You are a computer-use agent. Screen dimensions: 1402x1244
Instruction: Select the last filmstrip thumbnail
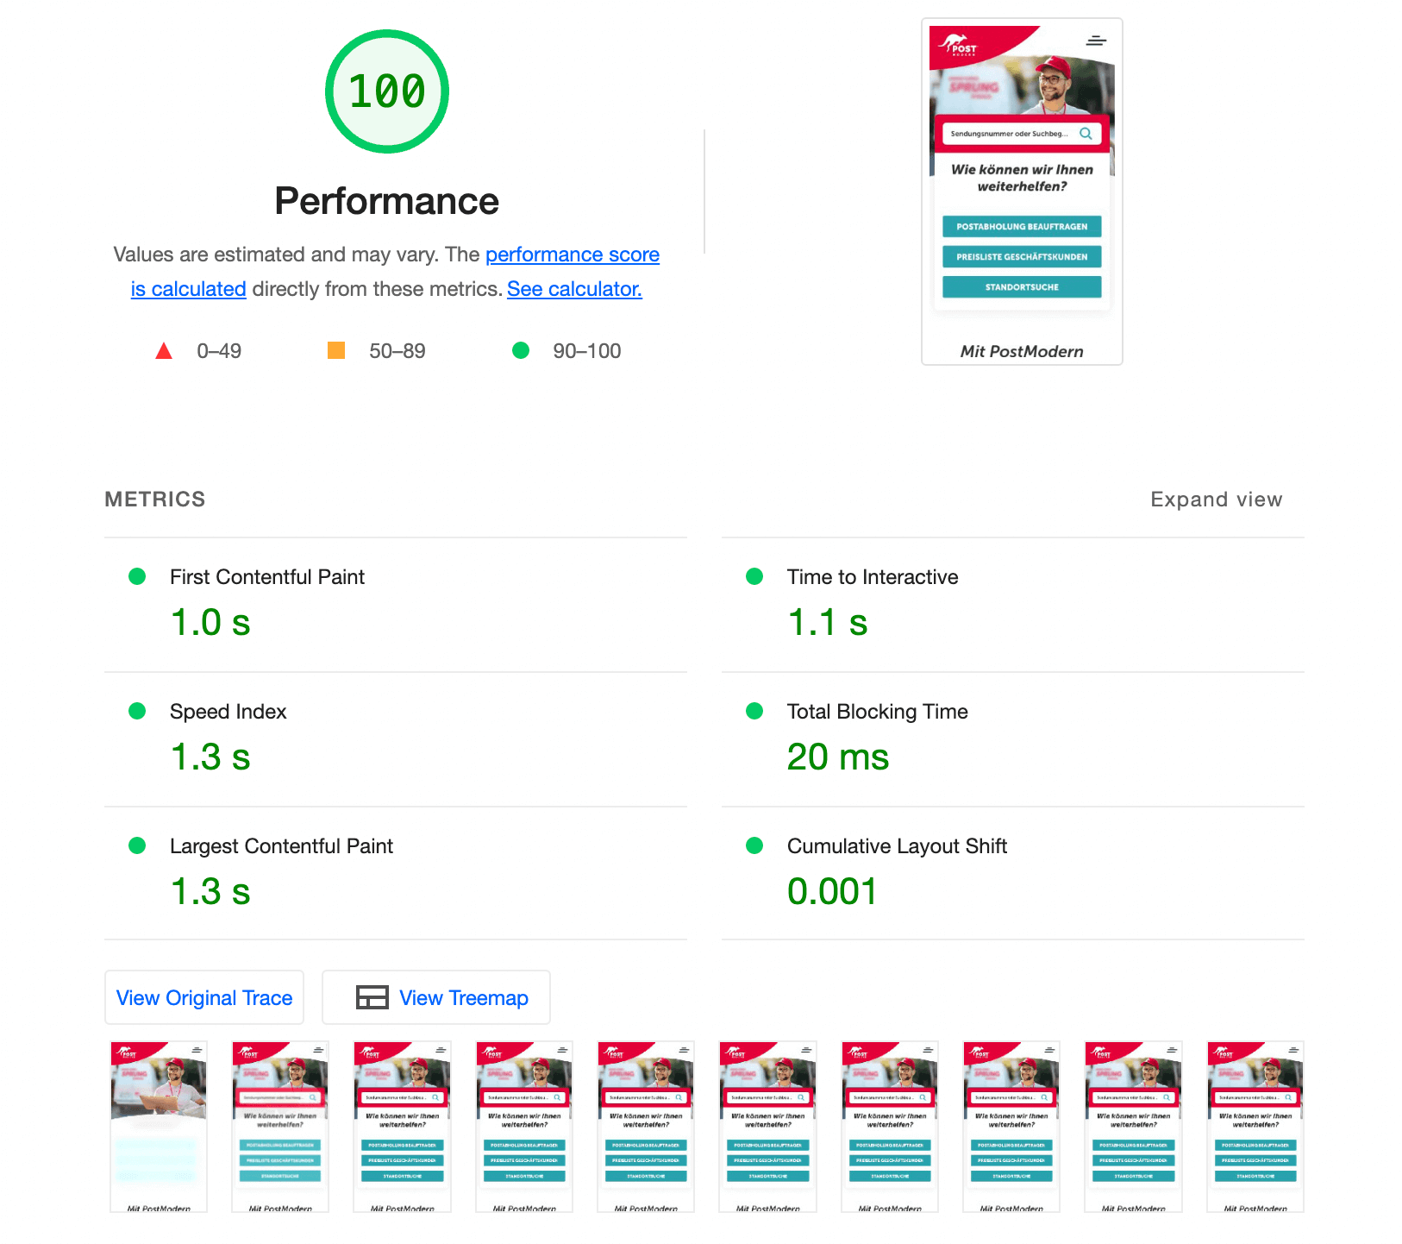(1255, 1126)
